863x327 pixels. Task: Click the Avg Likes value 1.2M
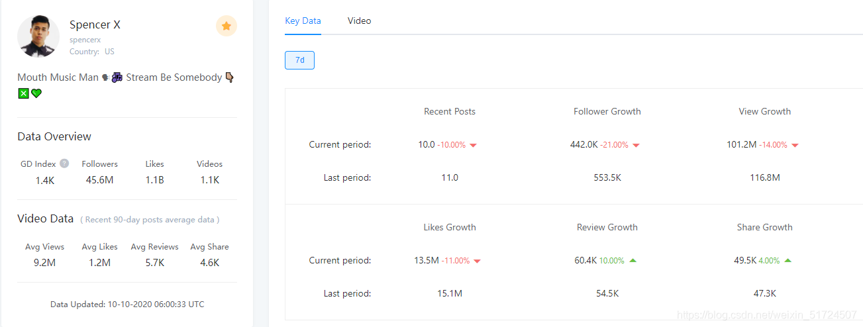click(x=99, y=263)
